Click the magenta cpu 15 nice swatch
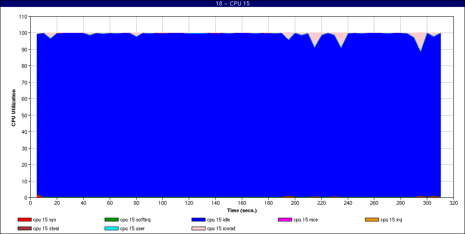Image resolution: width=465 pixels, height=234 pixels. coord(285,220)
